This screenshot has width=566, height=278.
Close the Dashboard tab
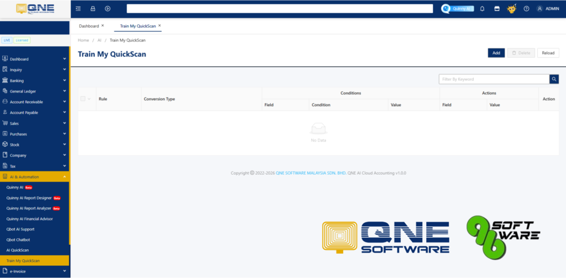pyautogui.click(x=102, y=25)
